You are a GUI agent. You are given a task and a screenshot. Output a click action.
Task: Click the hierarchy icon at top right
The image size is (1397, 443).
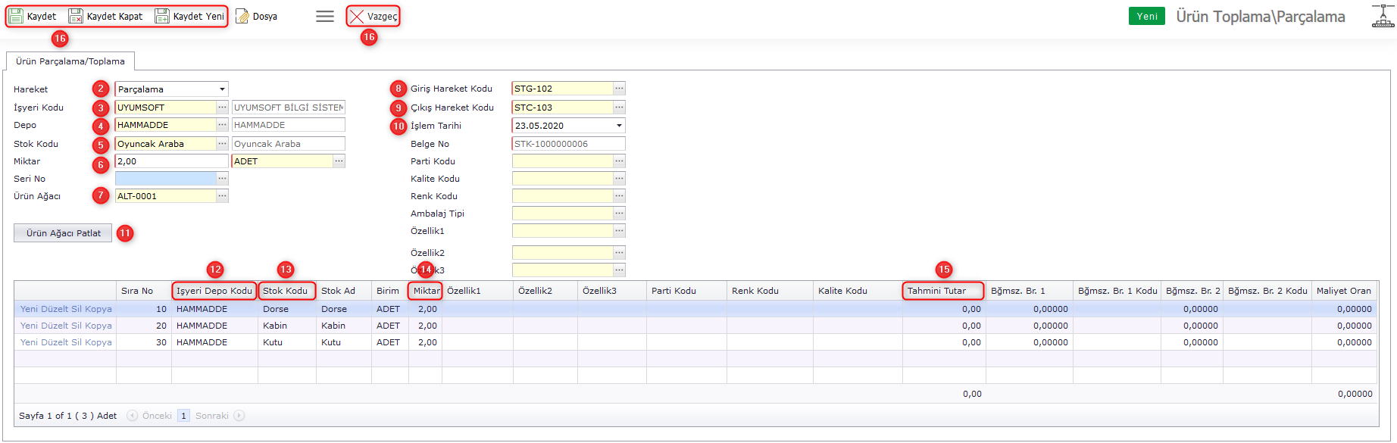(1383, 16)
